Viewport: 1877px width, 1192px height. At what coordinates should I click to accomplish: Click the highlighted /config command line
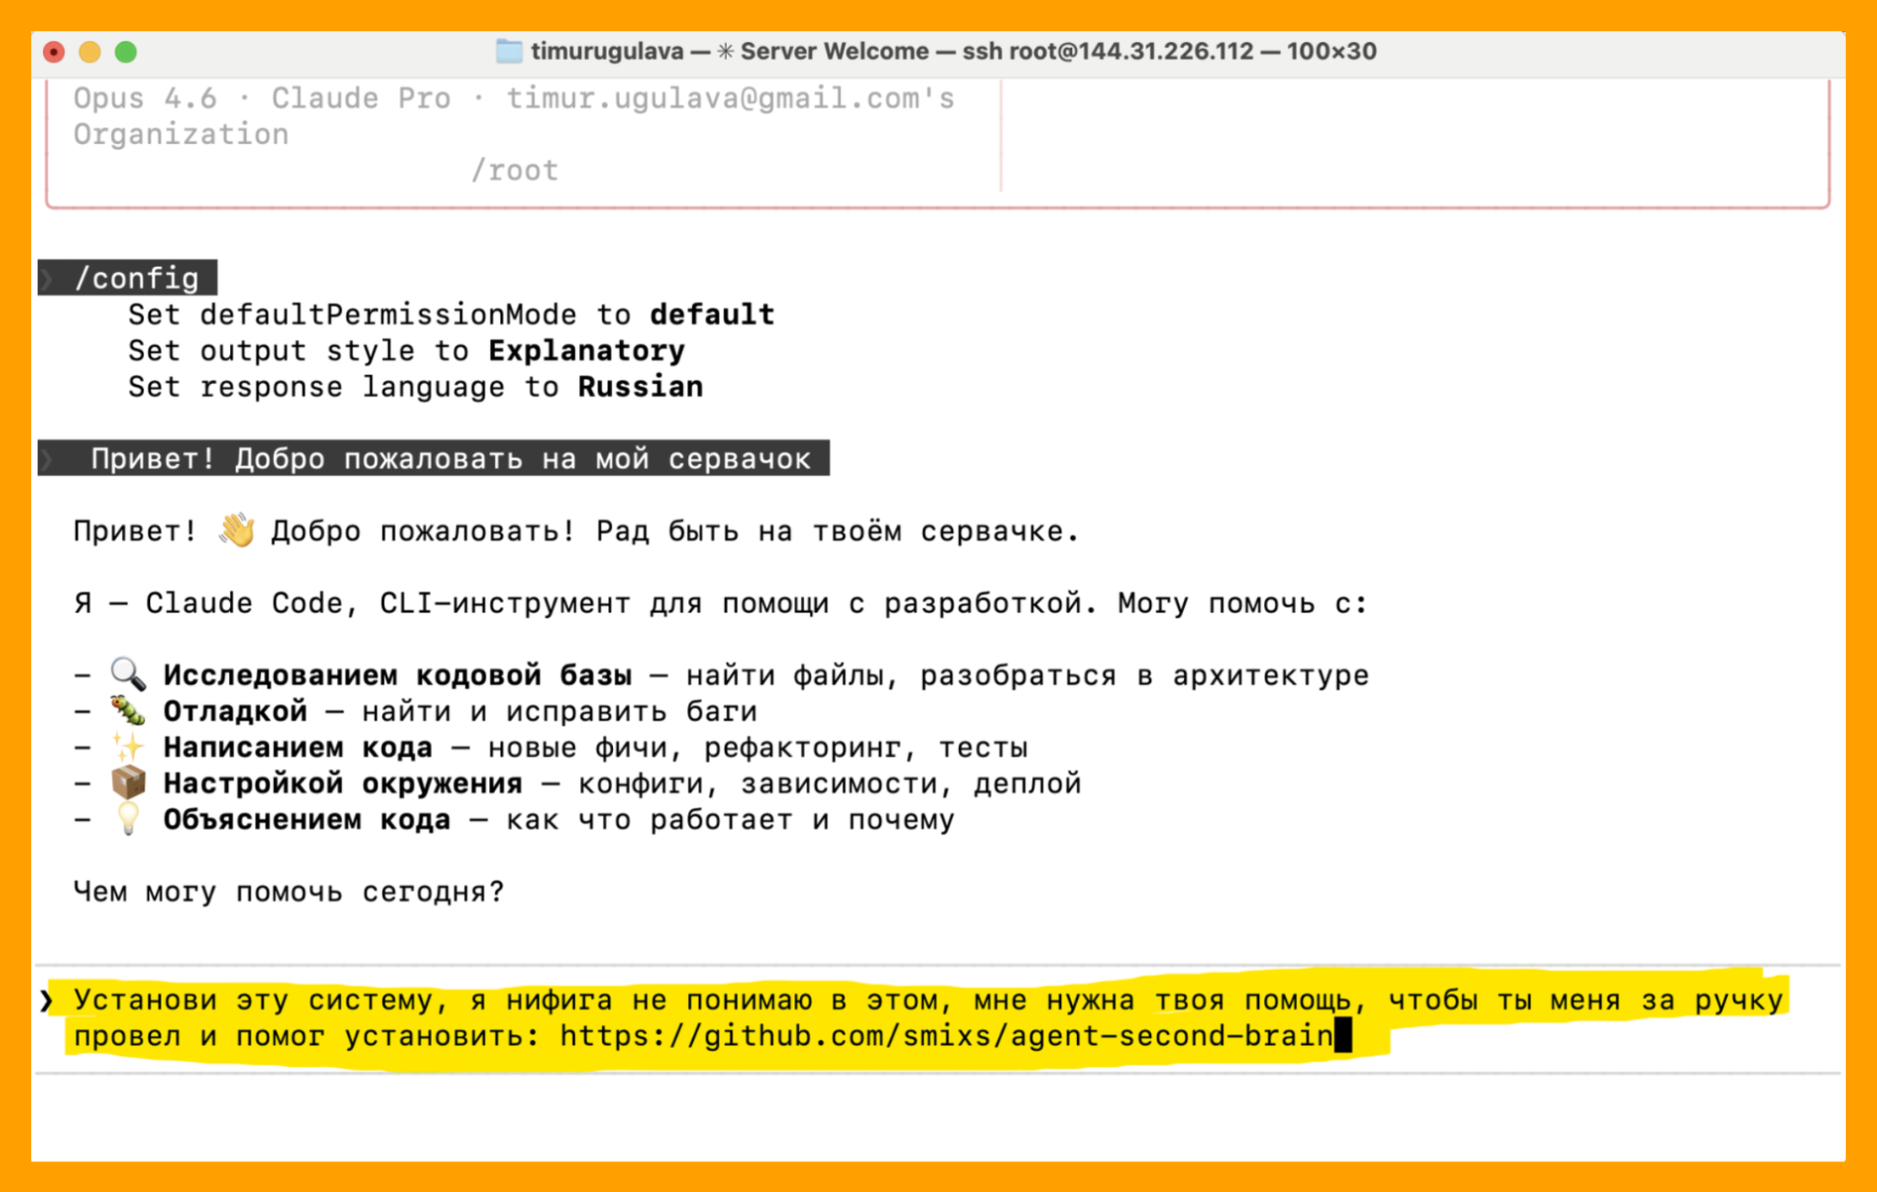tap(136, 278)
